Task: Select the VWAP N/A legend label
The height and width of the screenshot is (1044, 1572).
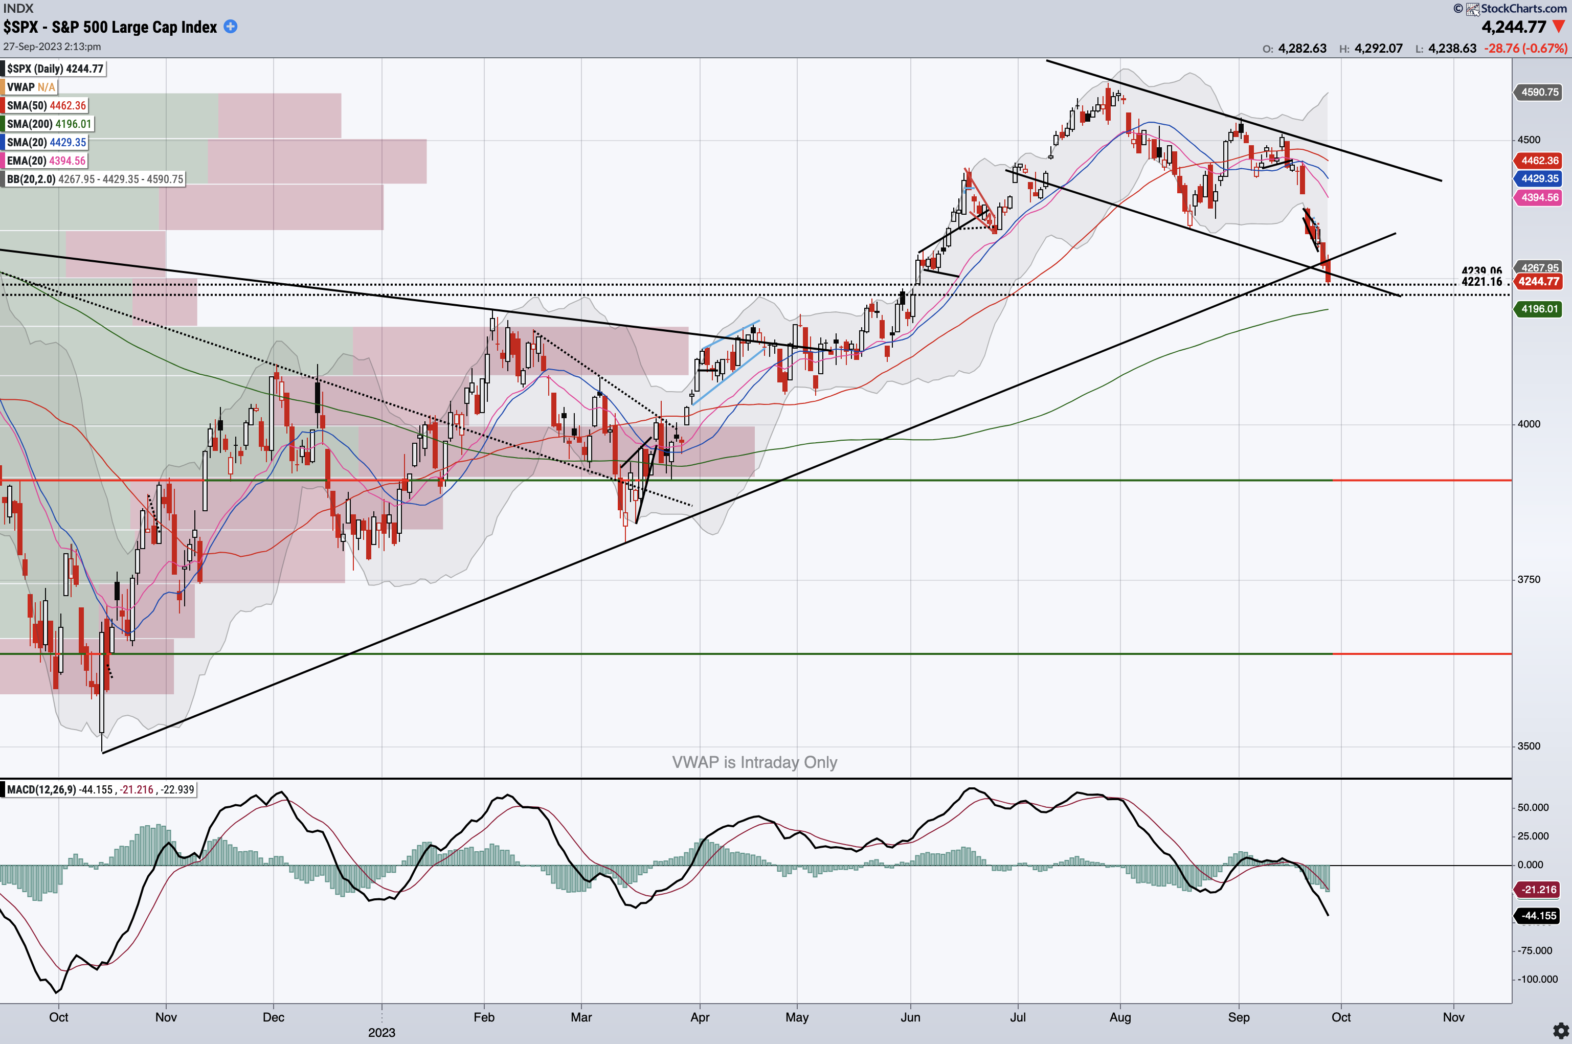Action: pos(30,87)
